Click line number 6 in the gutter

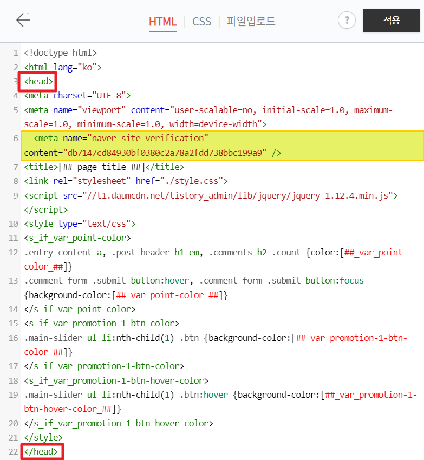pyautogui.click(x=16, y=139)
